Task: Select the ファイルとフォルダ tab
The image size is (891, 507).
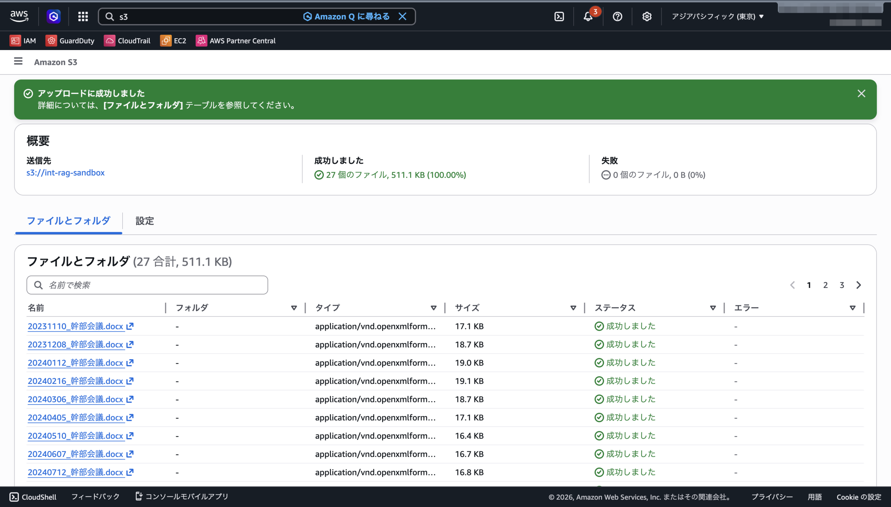Action: pos(69,221)
